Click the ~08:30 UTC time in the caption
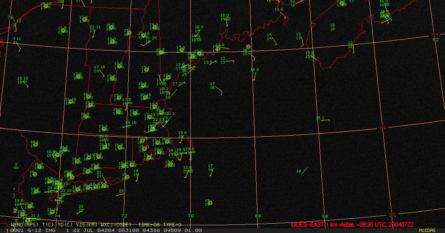 [371, 225]
